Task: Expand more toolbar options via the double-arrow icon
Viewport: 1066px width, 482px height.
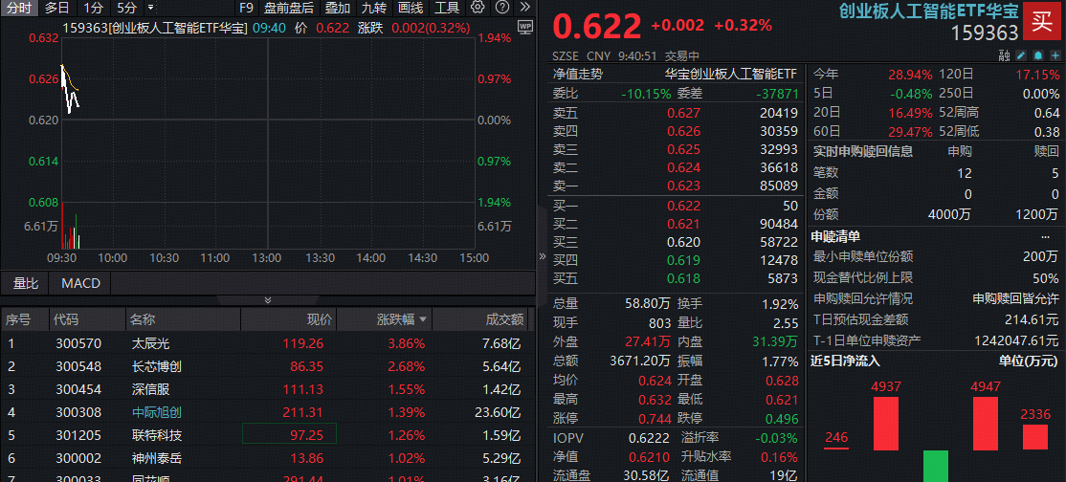Action: point(524,8)
